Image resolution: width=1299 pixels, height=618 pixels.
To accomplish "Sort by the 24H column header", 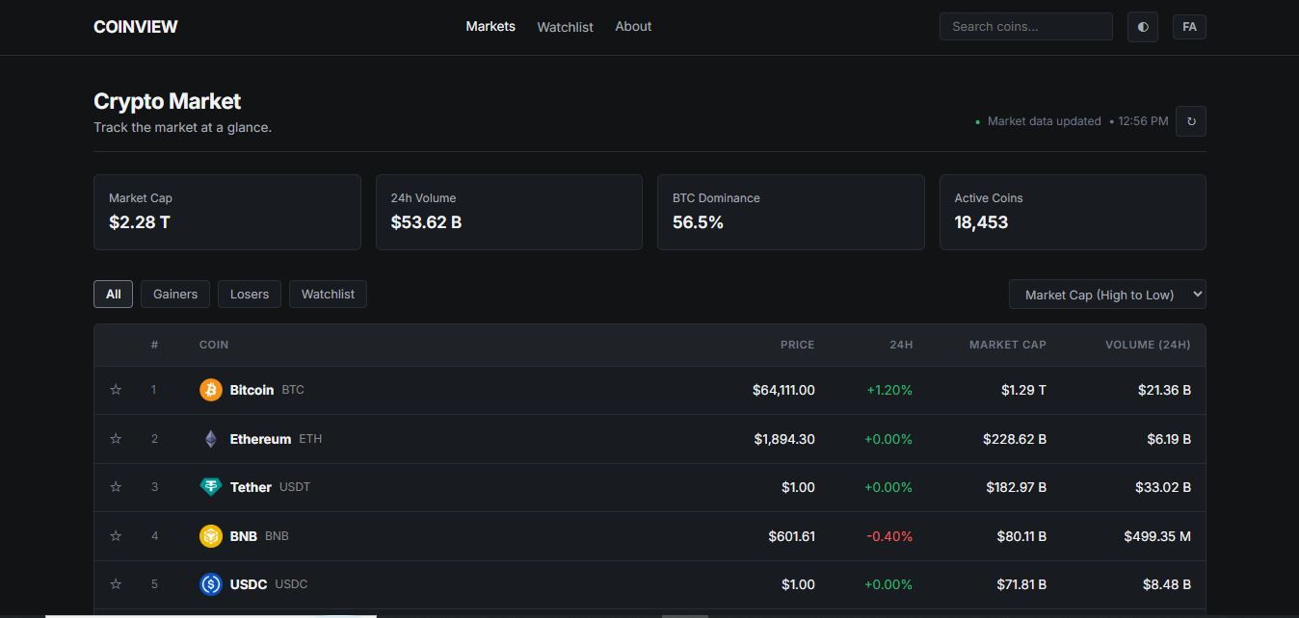I will click(901, 345).
